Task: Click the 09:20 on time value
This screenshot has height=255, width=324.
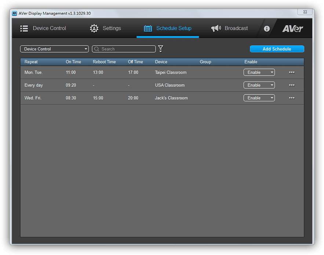Action: point(71,85)
